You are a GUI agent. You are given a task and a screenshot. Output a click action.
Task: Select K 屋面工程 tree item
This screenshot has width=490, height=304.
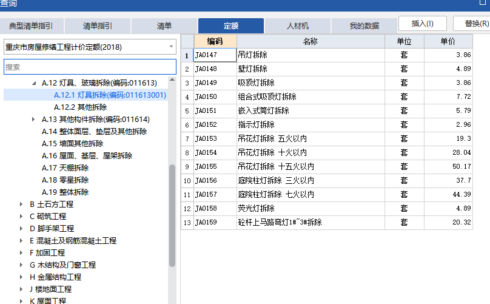click(48, 301)
